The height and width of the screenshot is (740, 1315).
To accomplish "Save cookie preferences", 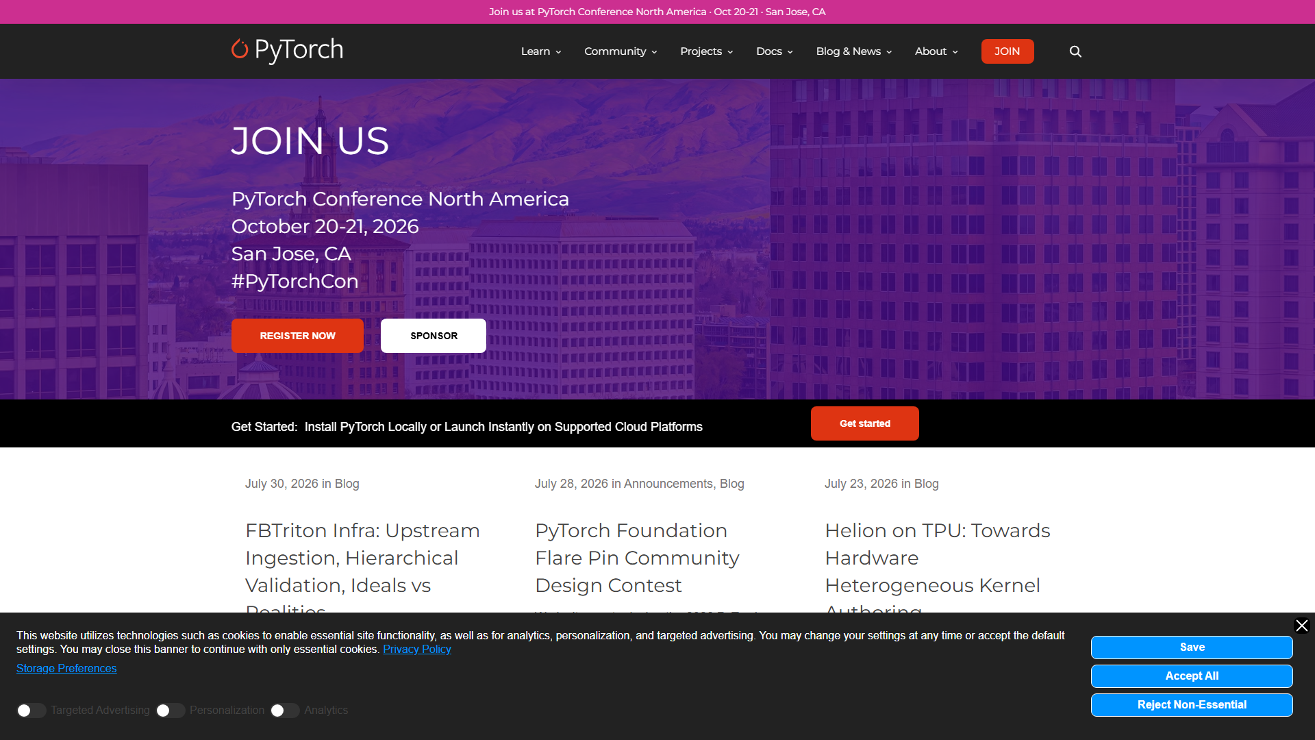I will (x=1192, y=647).
